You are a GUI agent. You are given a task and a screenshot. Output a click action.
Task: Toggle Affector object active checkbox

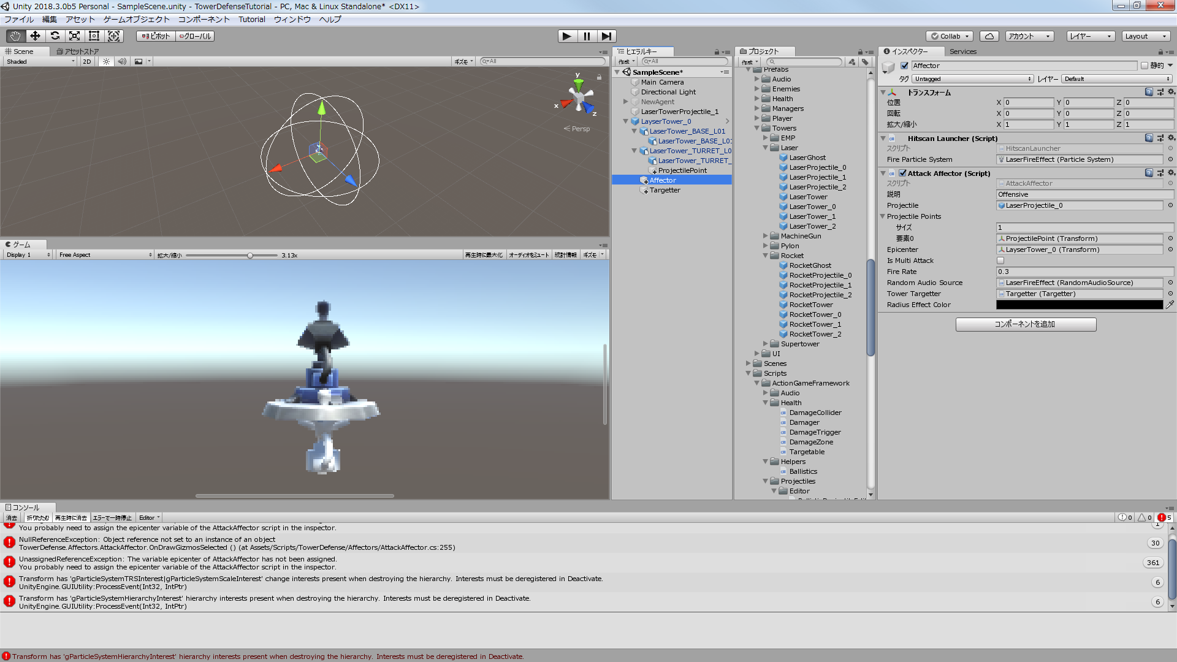pyautogui.click(x=904, y=66)
